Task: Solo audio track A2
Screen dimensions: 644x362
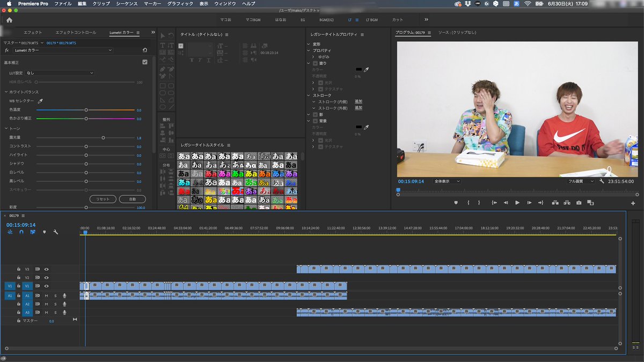Action: click(x=55, y=304)
